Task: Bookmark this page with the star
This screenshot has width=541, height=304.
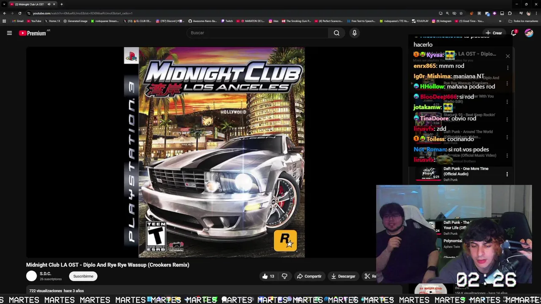Action: 461,13
